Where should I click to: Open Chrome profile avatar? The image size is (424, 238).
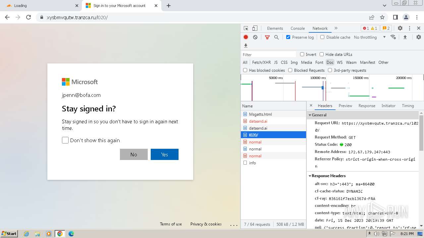point(406,17)
